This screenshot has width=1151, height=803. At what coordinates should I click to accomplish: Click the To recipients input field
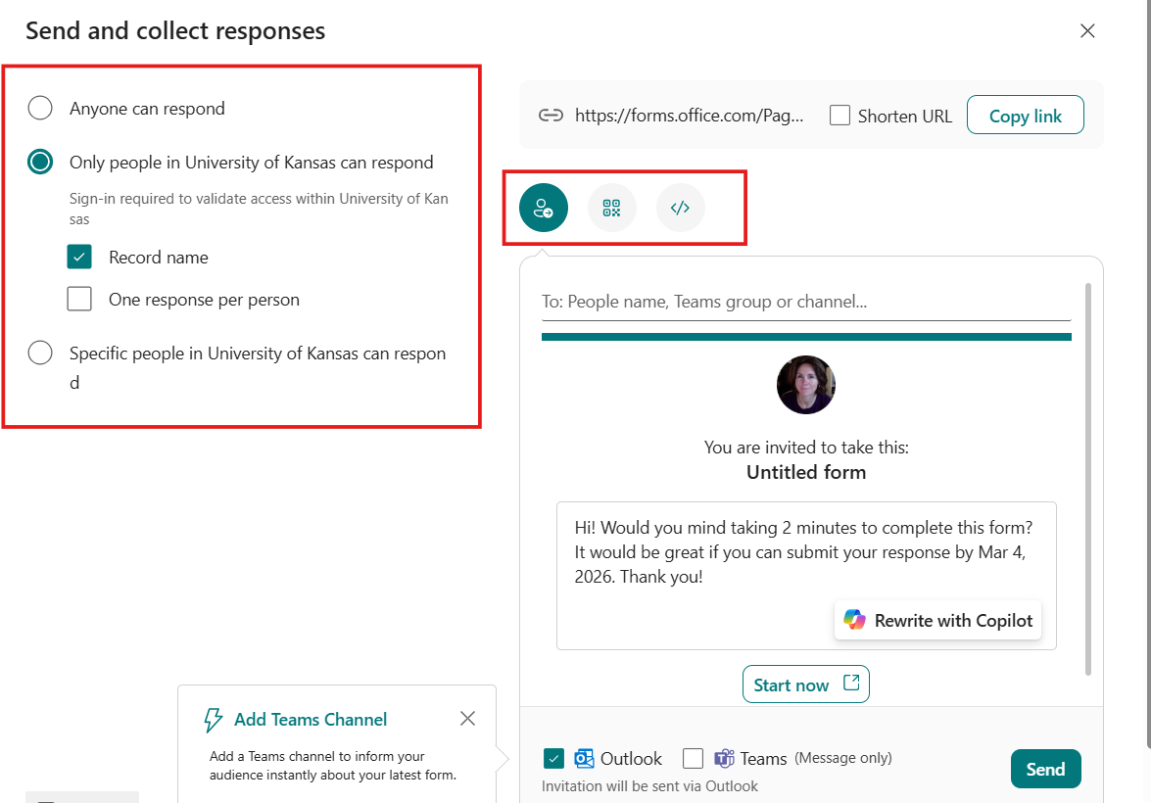click(x=805, y=302)
